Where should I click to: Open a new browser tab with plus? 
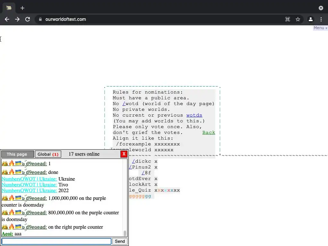click(x=22, y=8)
